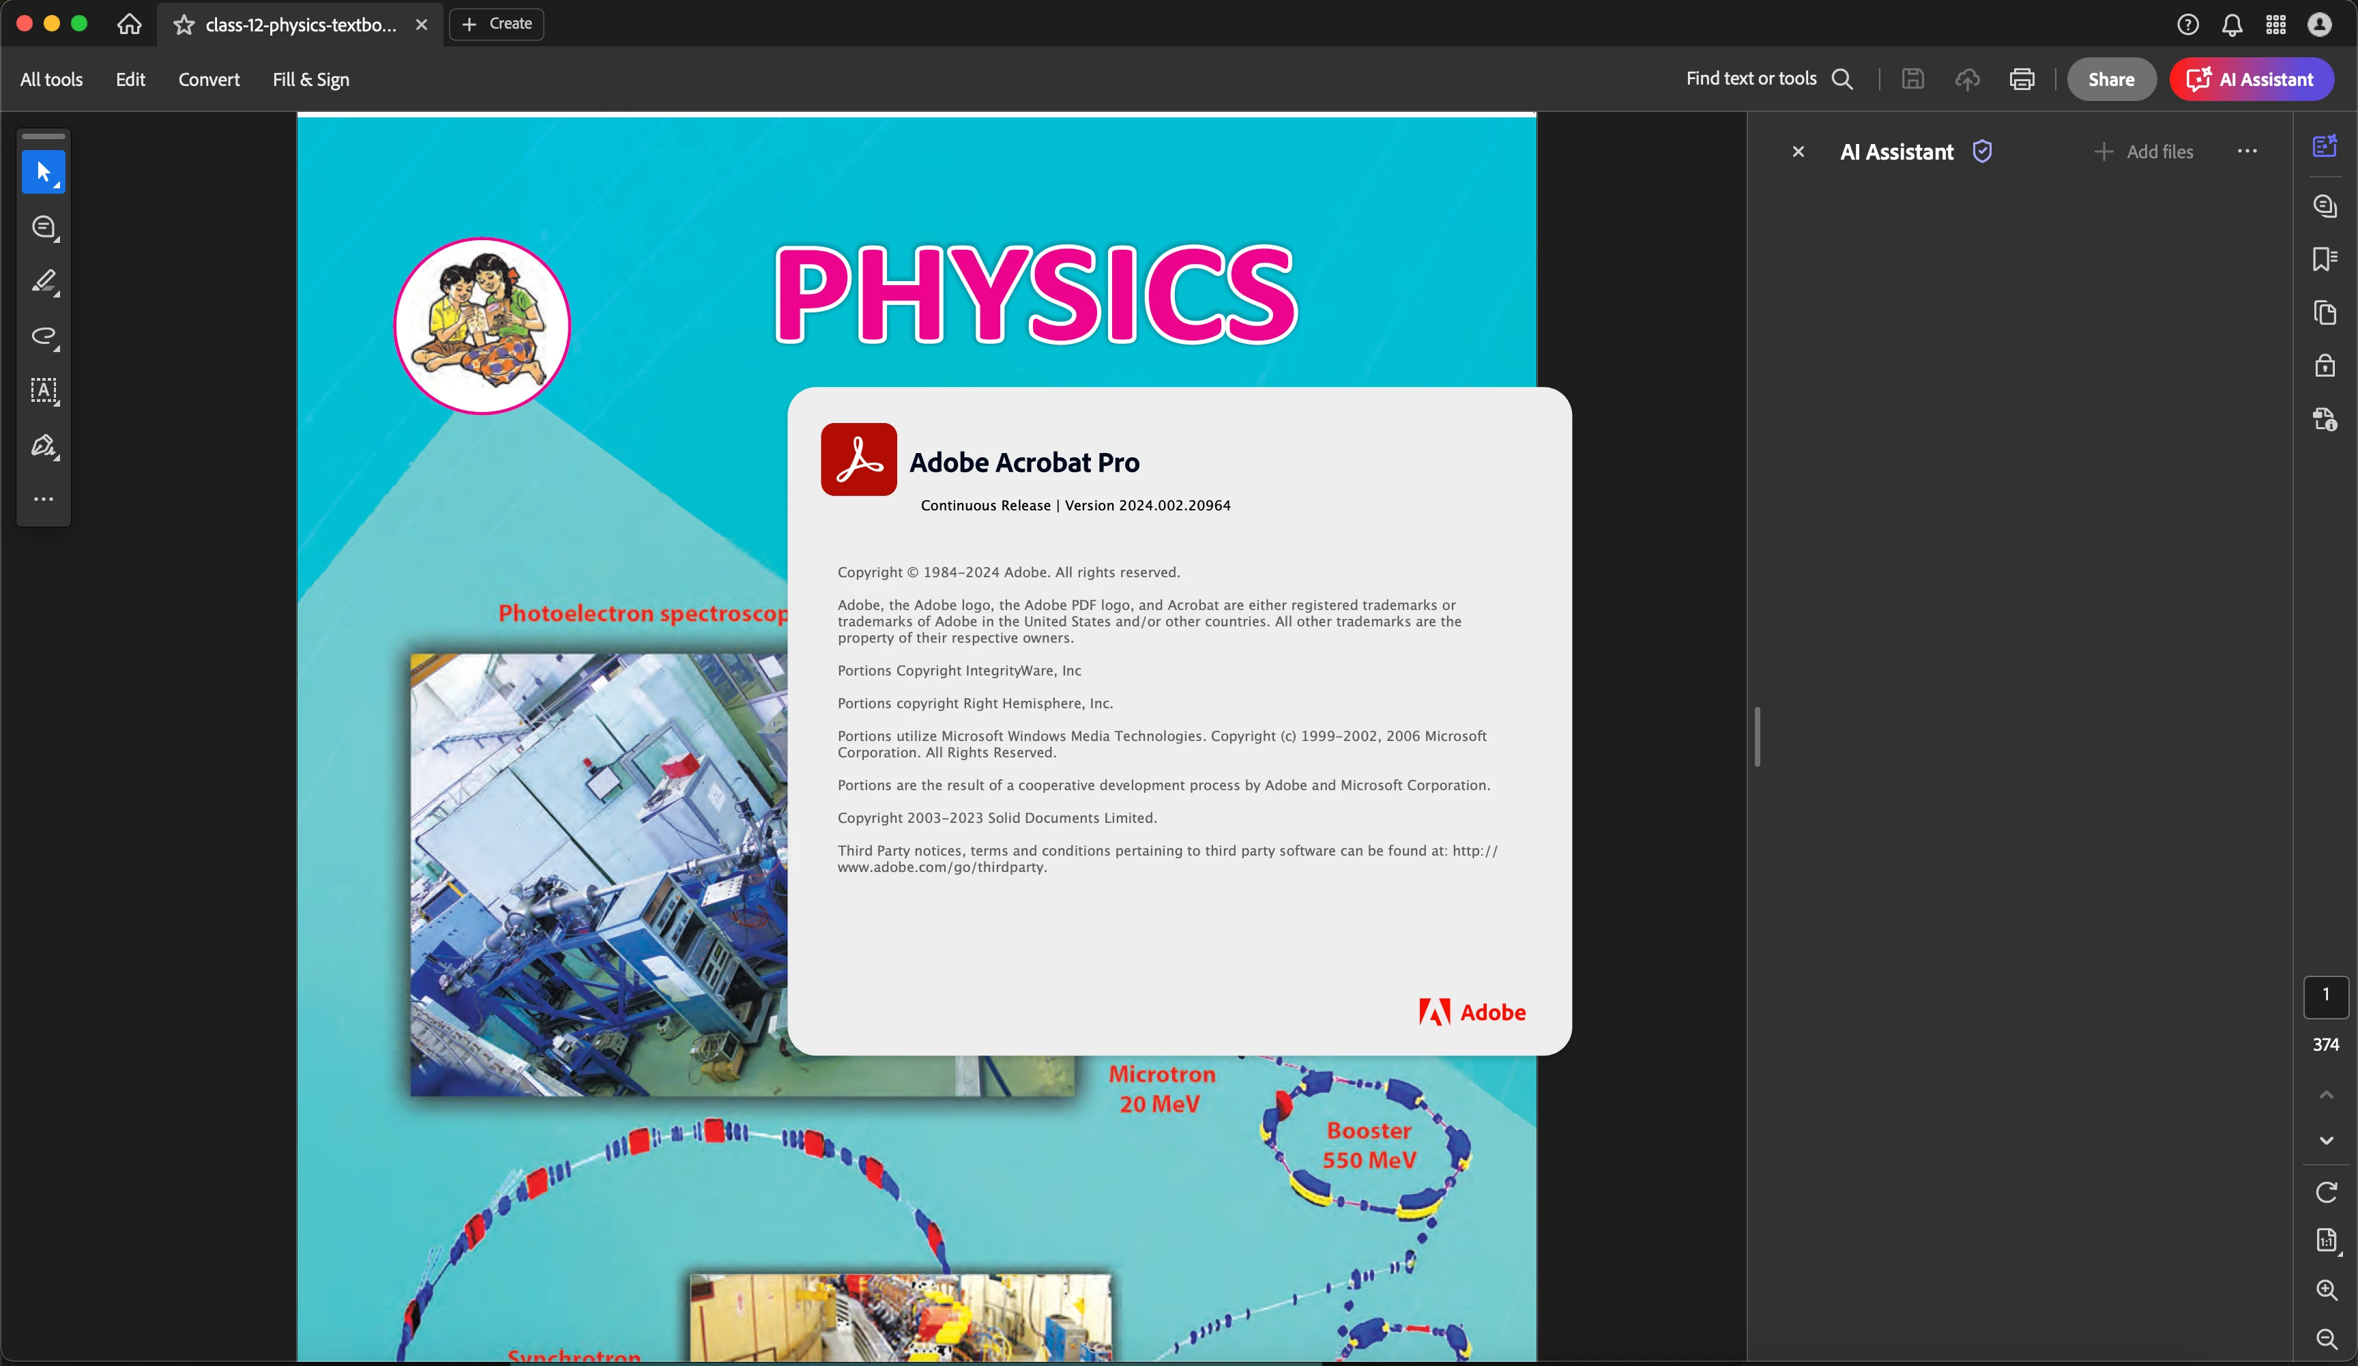Pick the Highlight pen tool
The image size is (2358, 1366).
[43, 282]
